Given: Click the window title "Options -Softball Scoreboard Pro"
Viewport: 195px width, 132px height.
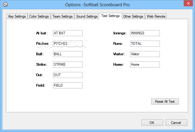Looking at the screenshot, I should point(97,5).
